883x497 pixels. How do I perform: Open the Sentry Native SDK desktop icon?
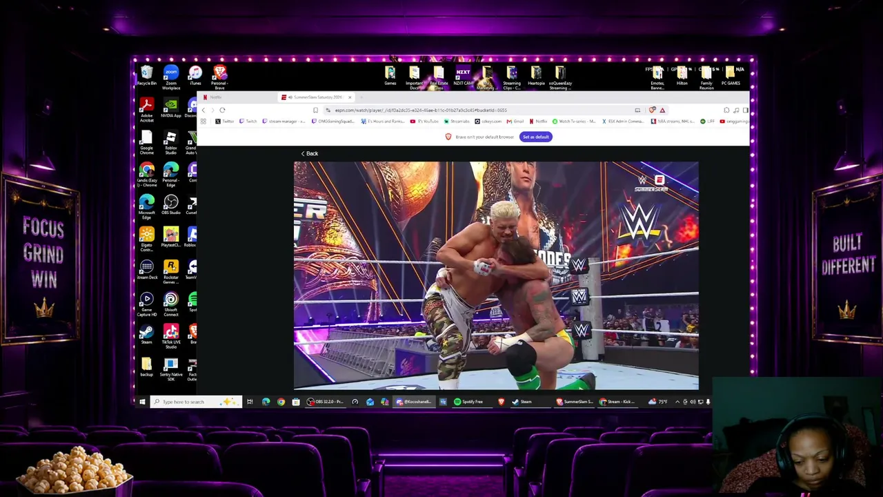pos(171,369)
